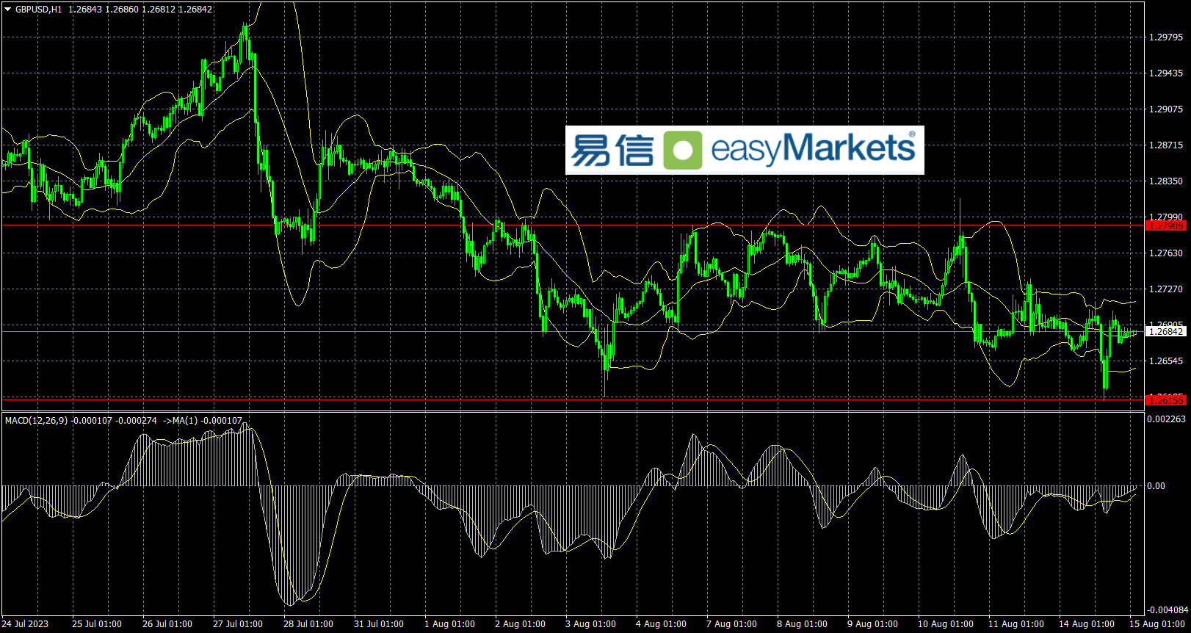Click the 10 Aug 01:00 time label

click(946, 624)
